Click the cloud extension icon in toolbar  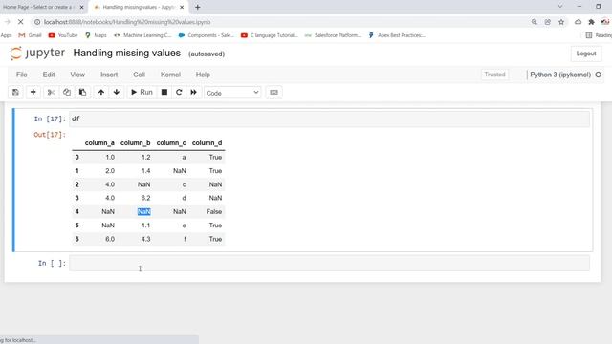[x=578, y=22]
